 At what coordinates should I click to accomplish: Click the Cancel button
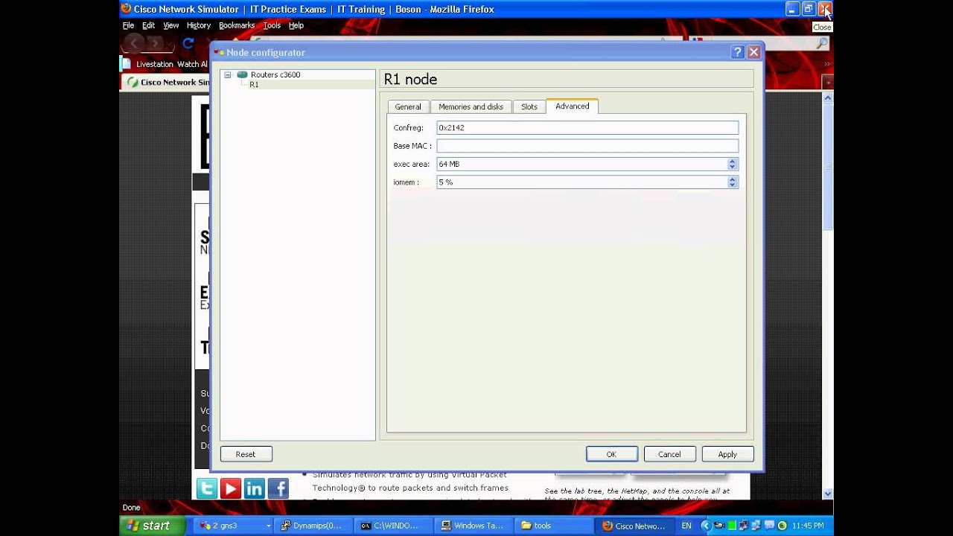tap(669, 454)
